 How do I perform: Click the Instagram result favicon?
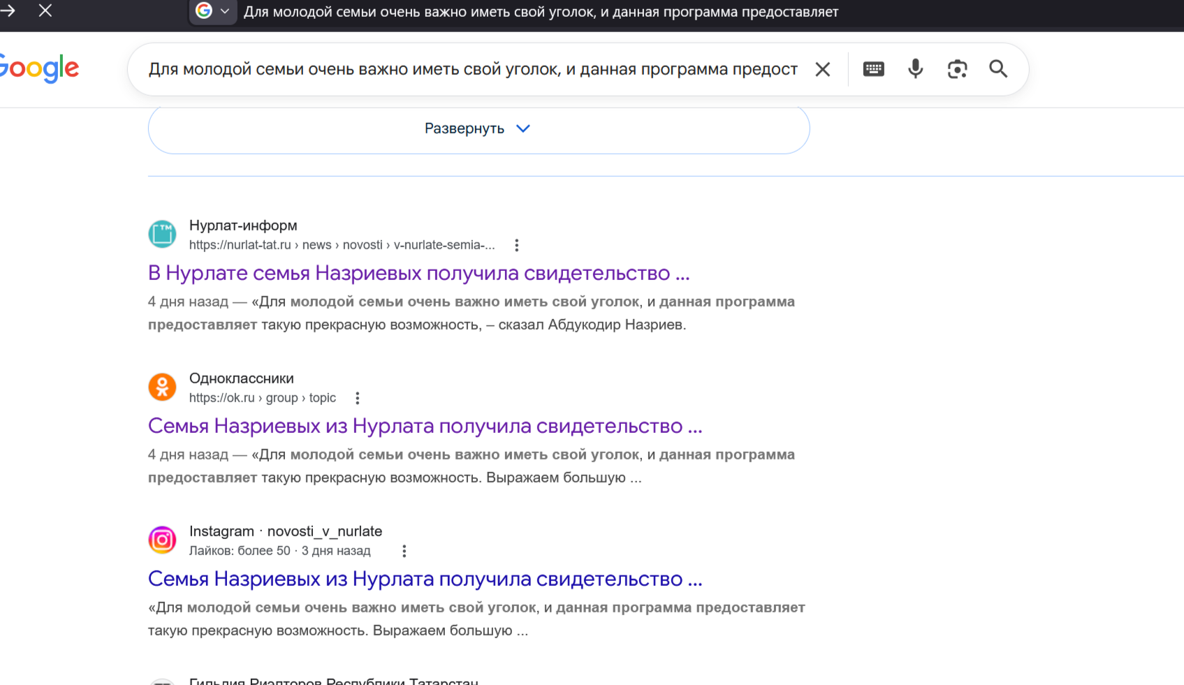pos(162,540)
